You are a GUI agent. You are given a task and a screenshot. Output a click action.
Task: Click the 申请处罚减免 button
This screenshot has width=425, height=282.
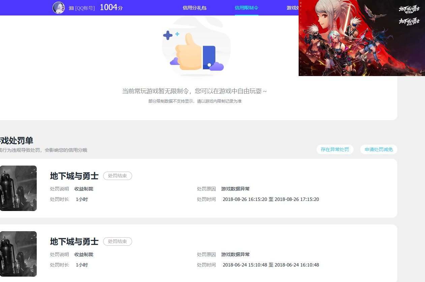[379, 149]
